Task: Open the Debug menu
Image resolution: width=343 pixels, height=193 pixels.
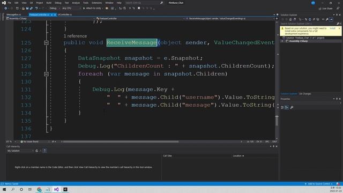Action: click(58, 3)
